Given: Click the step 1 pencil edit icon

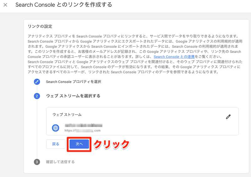Looking at the screenshot, I should pos(37,82).
